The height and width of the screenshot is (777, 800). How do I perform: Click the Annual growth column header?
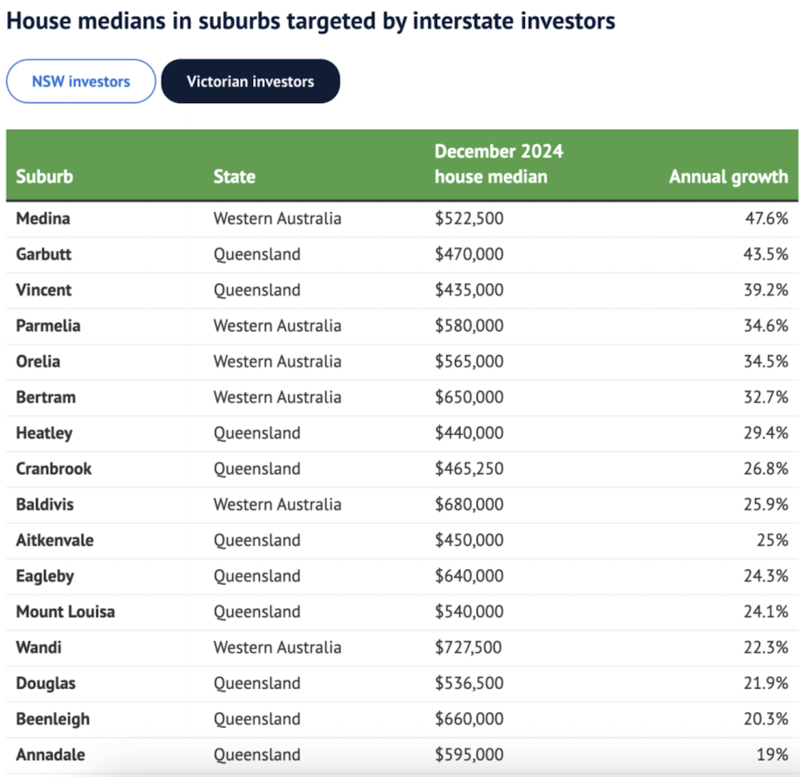pyautogui.click(x=728, y=177)
